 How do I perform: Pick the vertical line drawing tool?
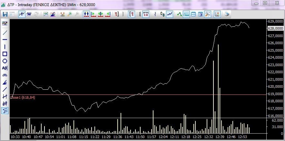pos(5,47)
